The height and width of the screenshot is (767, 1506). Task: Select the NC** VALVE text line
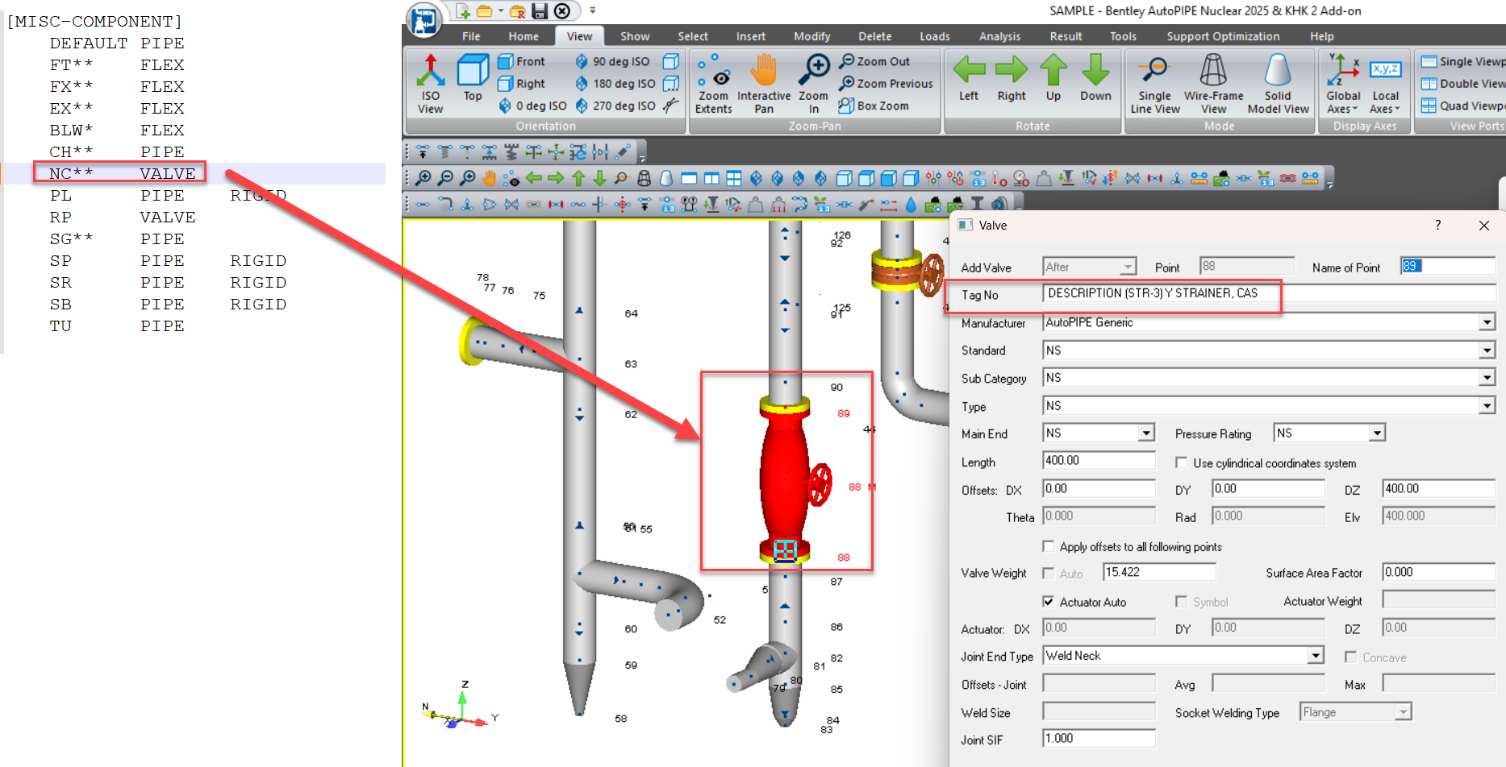(x=122, y=173)
